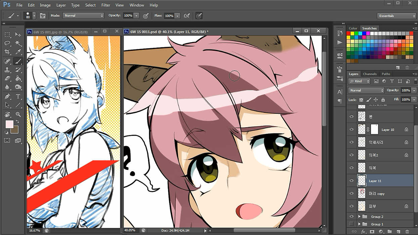This screenshot has height=235, width=418.
Task: Open the layer blend mode dropdown
Action: 366,90
